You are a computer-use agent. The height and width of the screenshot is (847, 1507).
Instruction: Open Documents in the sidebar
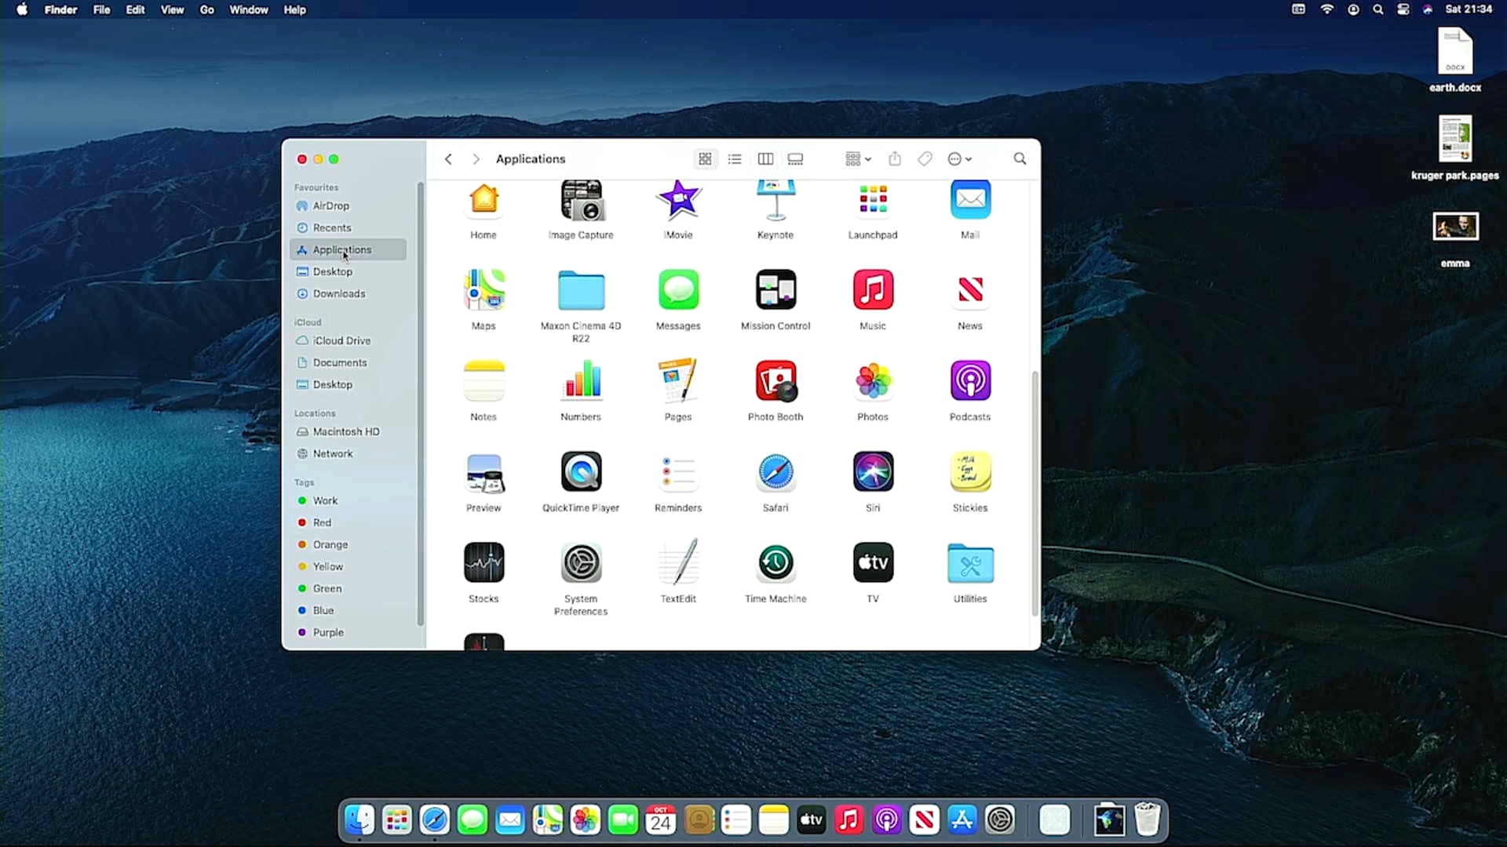[x=348, y=362]
